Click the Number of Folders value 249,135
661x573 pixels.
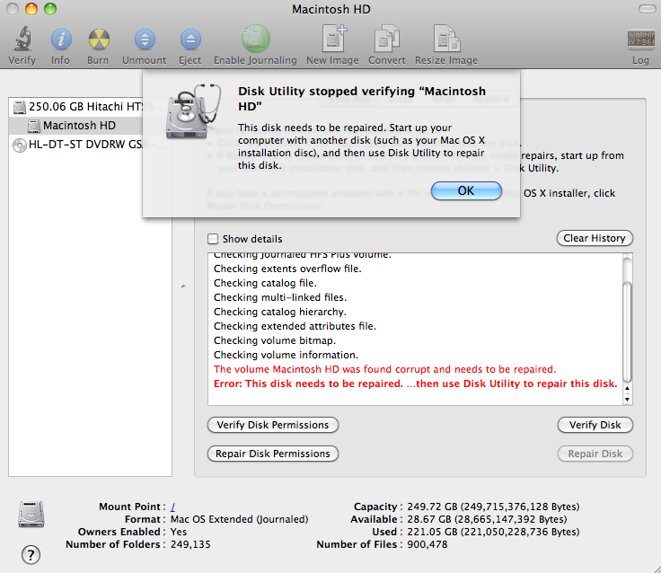pos(190,544)
